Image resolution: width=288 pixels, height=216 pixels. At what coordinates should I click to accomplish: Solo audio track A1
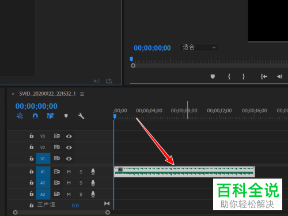point(81,172)
